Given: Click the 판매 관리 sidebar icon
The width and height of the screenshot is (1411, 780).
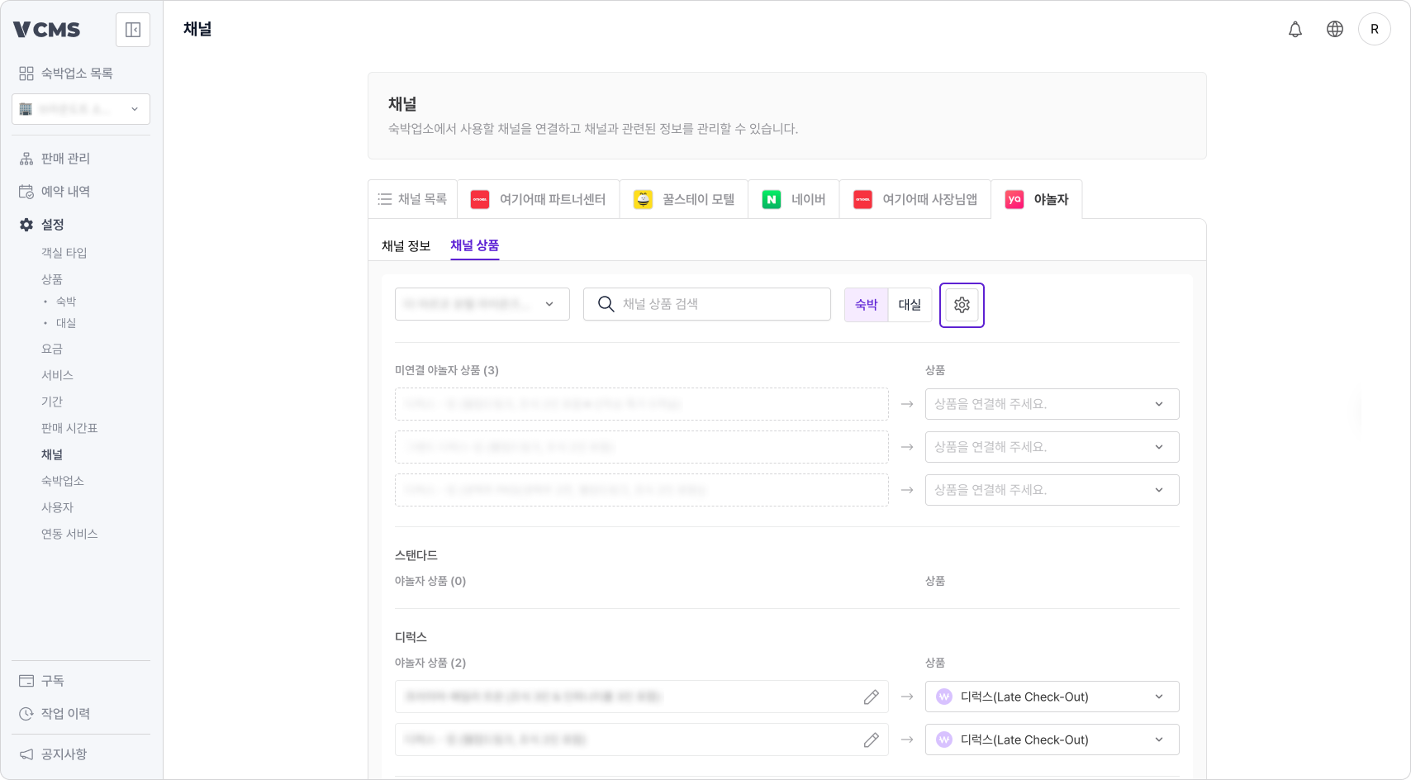Looking at the screenshot, I should [x=26, y=158].
